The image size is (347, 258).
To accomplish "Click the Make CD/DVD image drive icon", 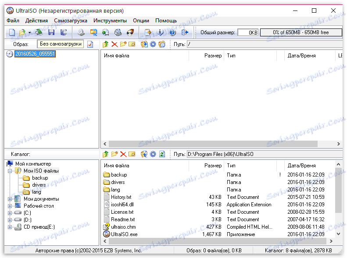I will [x=81, y=32].
